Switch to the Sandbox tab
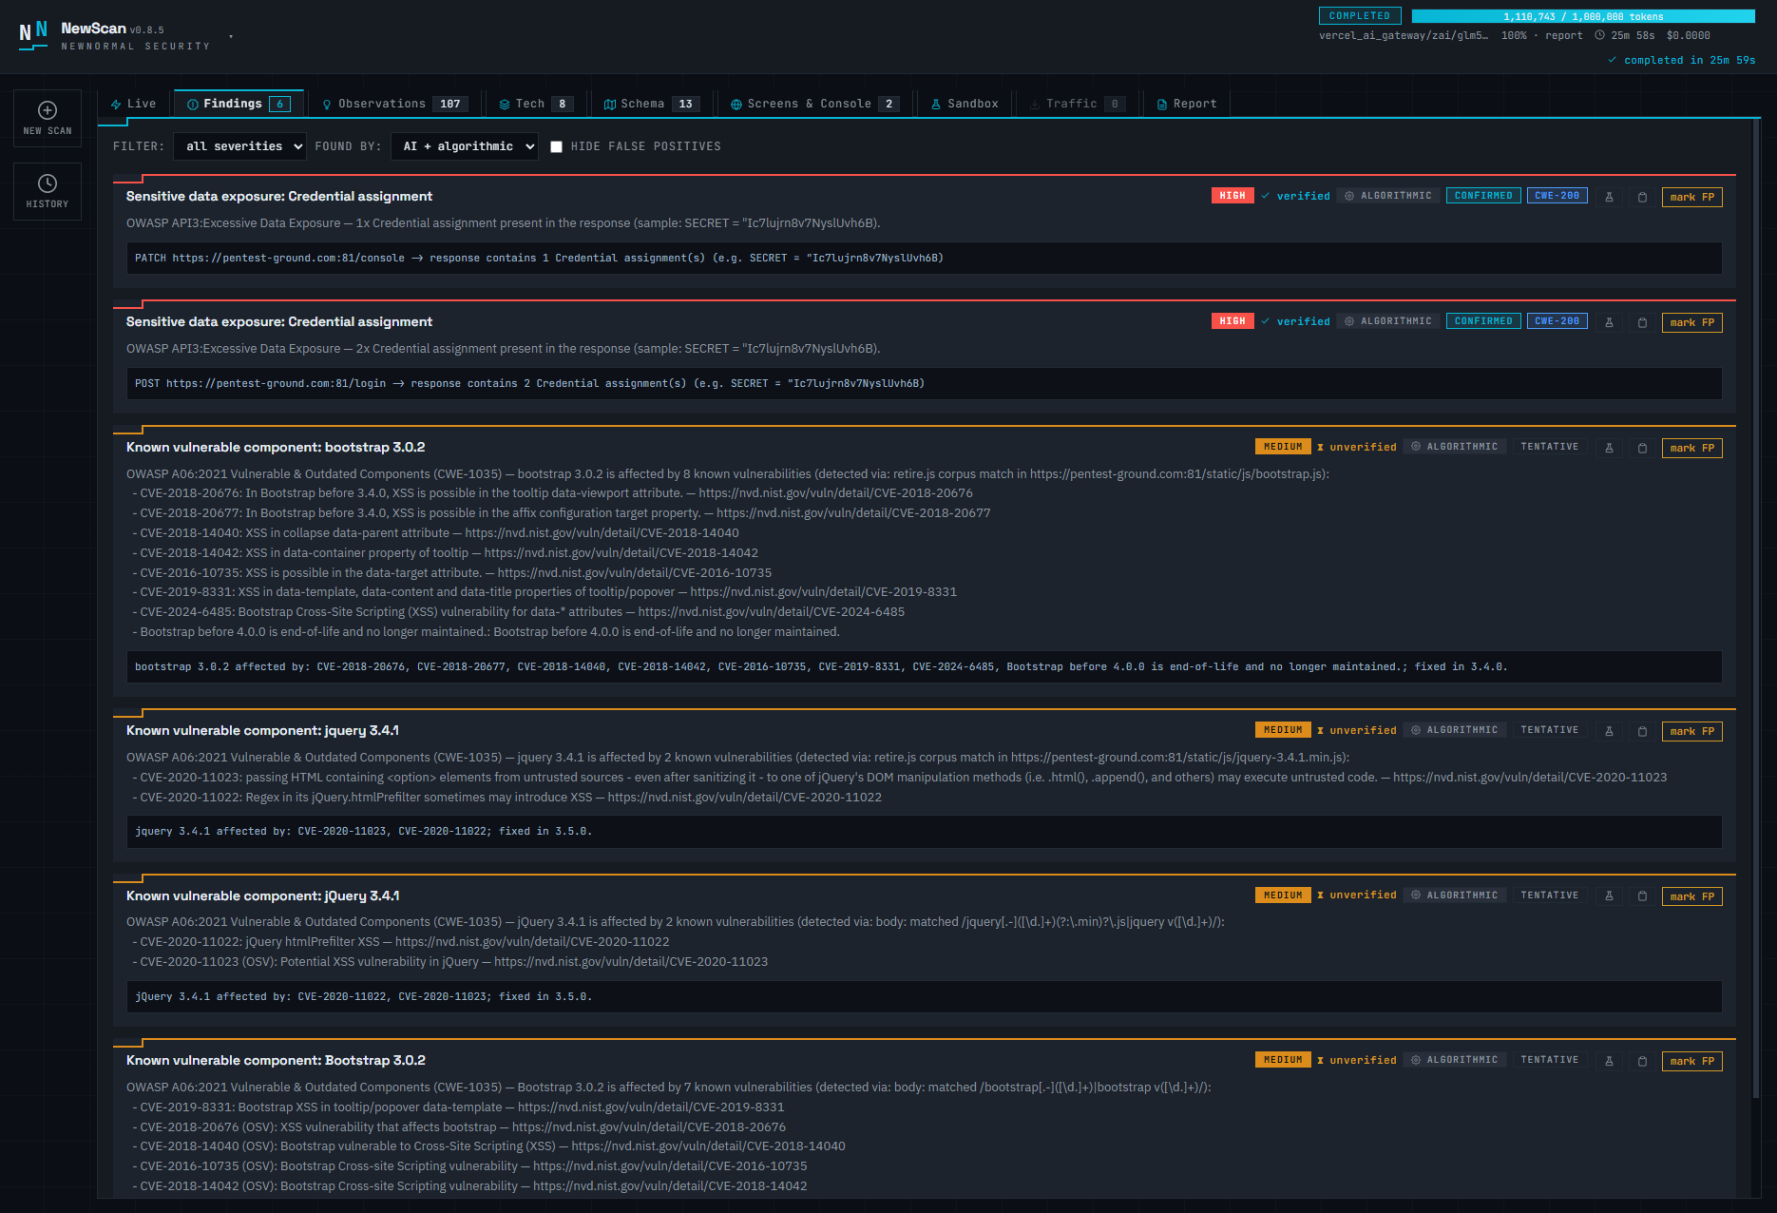This screenshot has width=1777, height=1213. (965, 104)
